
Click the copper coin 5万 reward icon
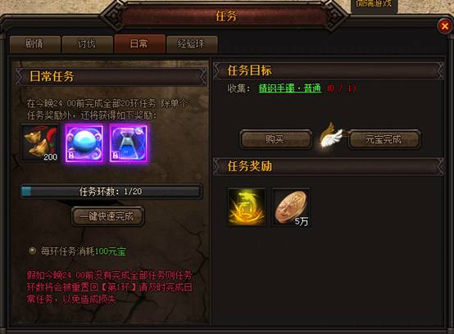[291, 207]
